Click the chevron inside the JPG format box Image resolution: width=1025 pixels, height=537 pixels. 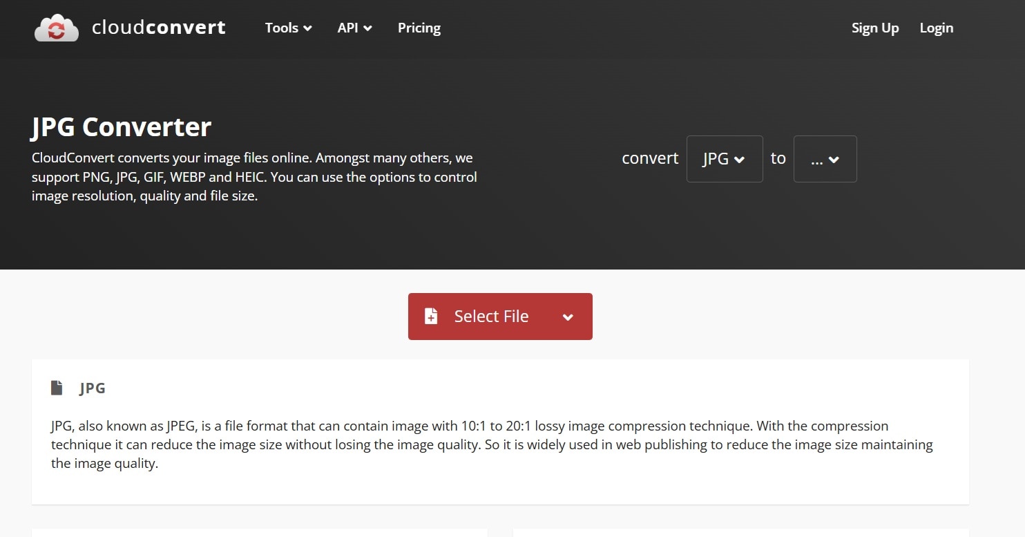[740, 158]
